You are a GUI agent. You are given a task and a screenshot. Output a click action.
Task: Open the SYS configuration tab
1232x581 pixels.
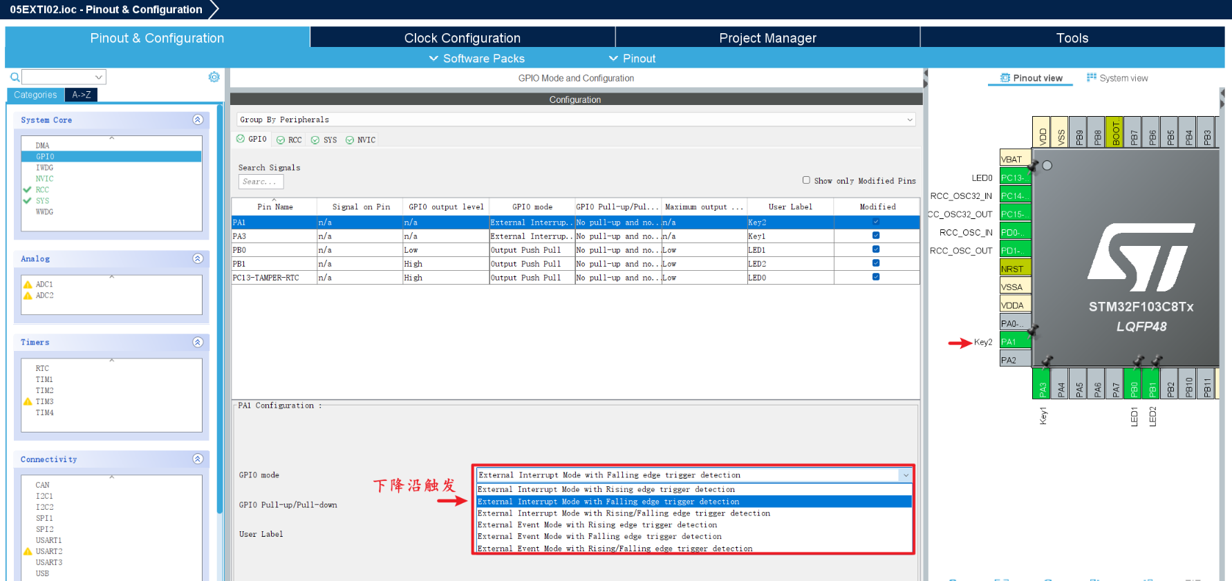click(x=324, y=140)
